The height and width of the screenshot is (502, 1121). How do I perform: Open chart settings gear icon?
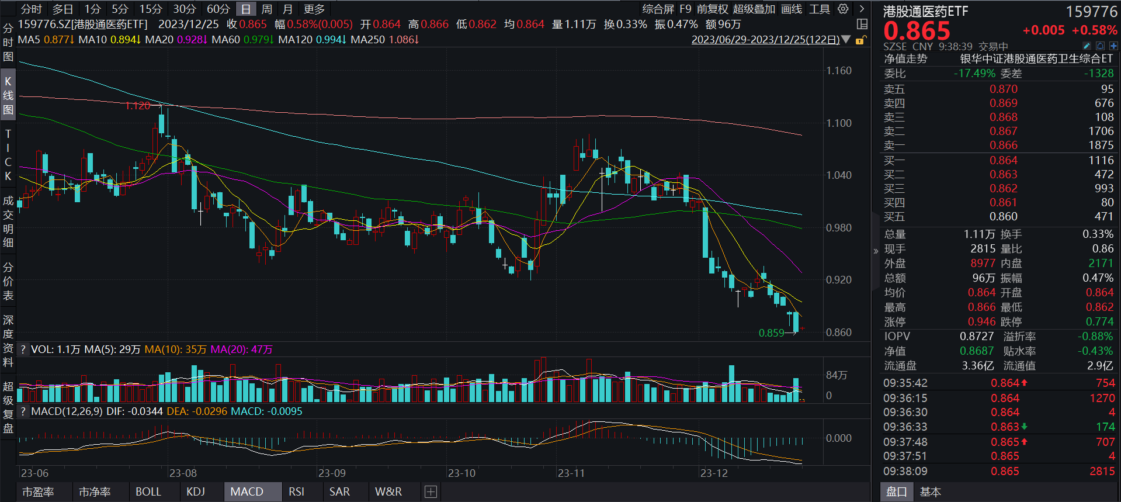843,9
